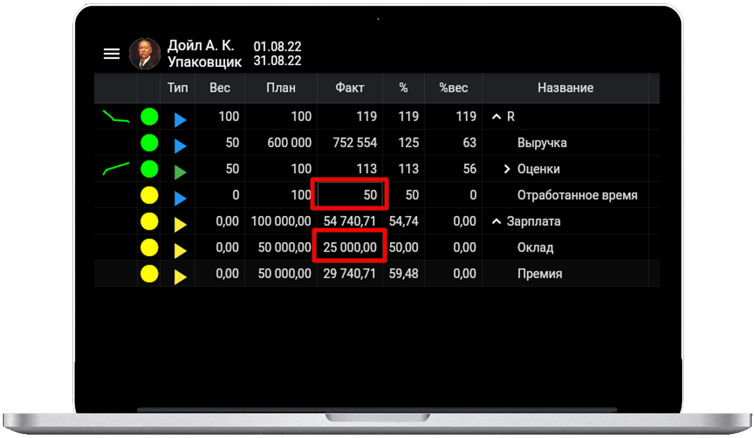Click the date range 01.08.22–31.08.22
Image resolution: width=754 pixels, height=438 pixels.
pos(277,54)
